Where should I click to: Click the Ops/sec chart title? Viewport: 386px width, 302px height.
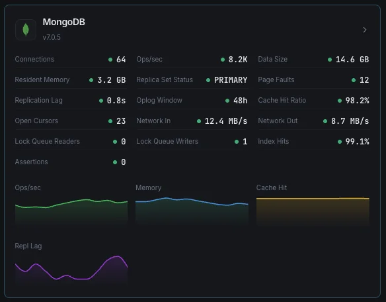[28, 187]
